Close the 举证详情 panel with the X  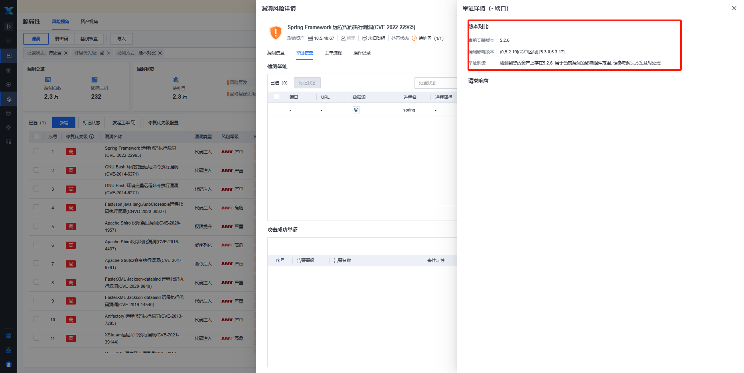[734, 8]
